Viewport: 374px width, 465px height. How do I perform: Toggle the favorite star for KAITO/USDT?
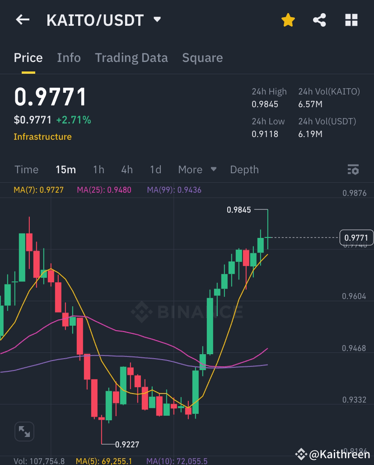pos(288,20)
